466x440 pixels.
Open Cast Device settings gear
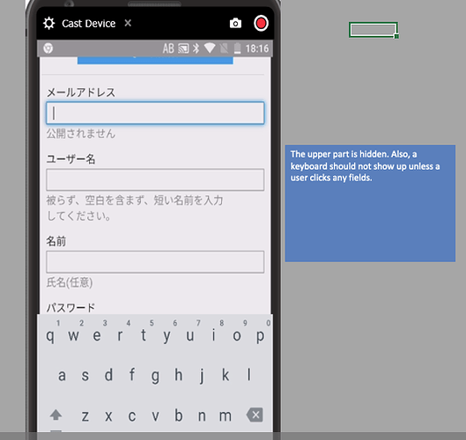48,23
